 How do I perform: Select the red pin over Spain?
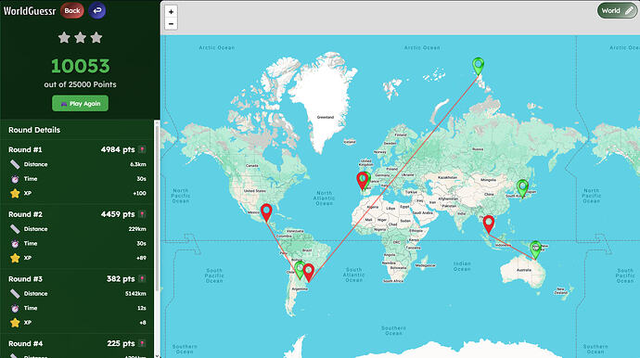(x=362, y=181)
